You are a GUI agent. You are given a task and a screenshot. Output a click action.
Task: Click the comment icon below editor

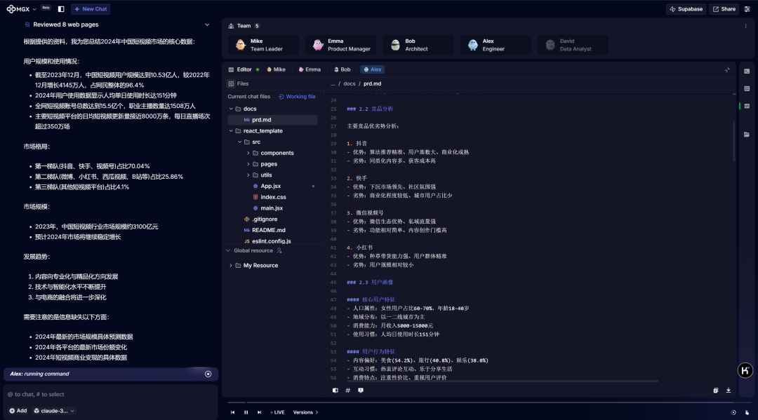[x=361, y=391]
